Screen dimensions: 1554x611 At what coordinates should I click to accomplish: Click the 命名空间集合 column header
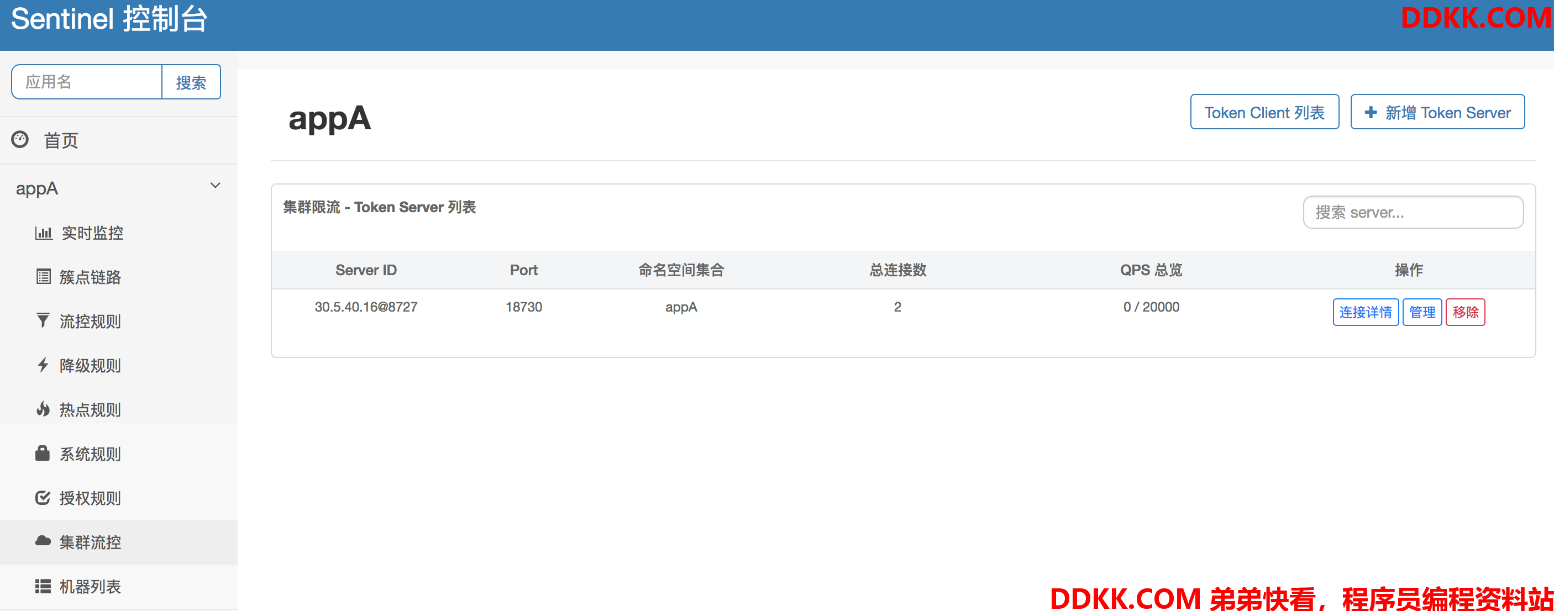click(681, 270)
